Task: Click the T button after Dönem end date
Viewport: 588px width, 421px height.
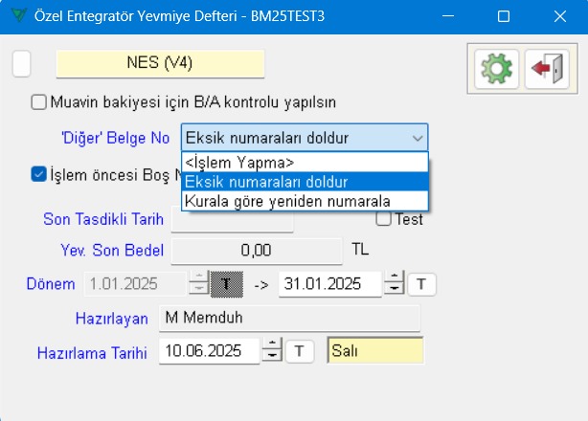Action: pyautogui.click(x=422, y=283)
